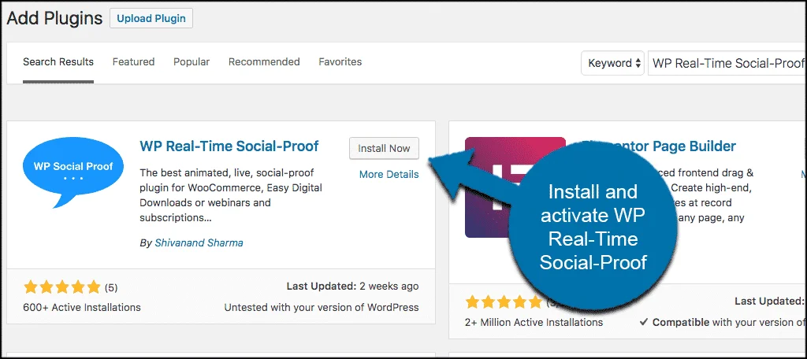Install WP Real-Time Social-Proof with Install Now
Viewport: 807px width, 359px height.
coord(384,148)
